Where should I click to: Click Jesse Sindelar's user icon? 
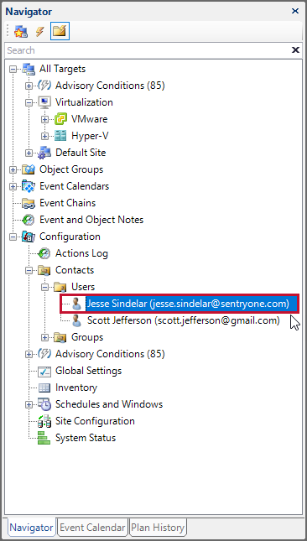tap(76, 304)
